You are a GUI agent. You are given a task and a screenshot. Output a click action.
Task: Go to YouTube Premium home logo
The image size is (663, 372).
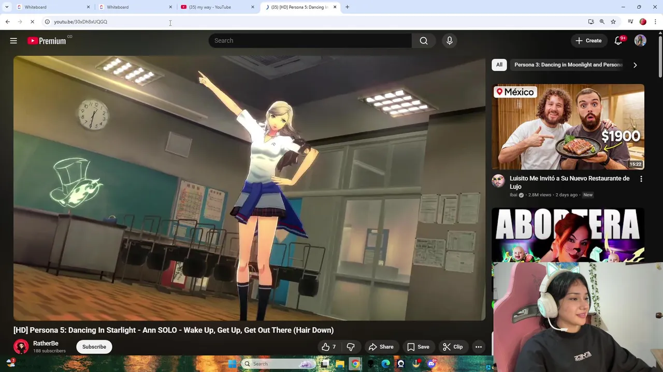[47, 41]
